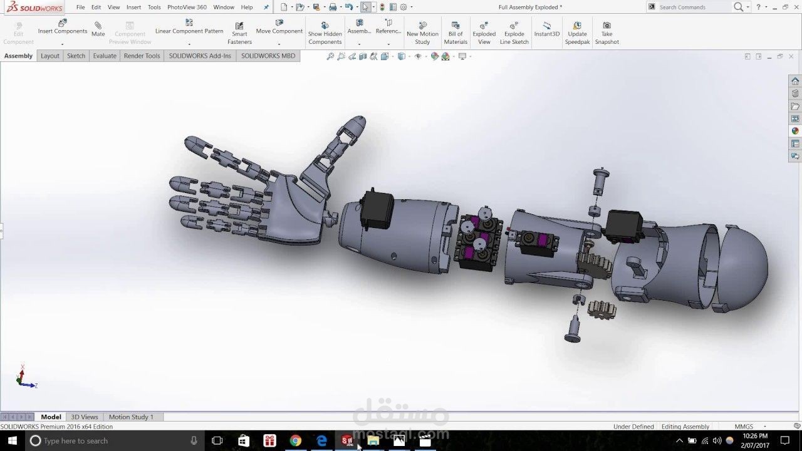Click the Open file icon
The image size is (802, 451).
tap(300, 7)
